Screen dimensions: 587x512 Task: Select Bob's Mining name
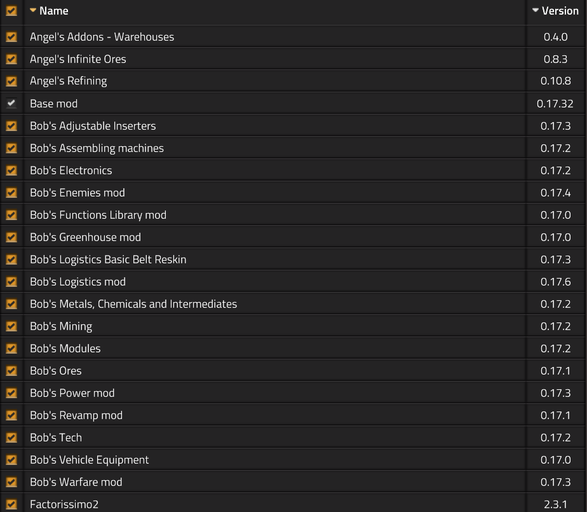[61, 326]
